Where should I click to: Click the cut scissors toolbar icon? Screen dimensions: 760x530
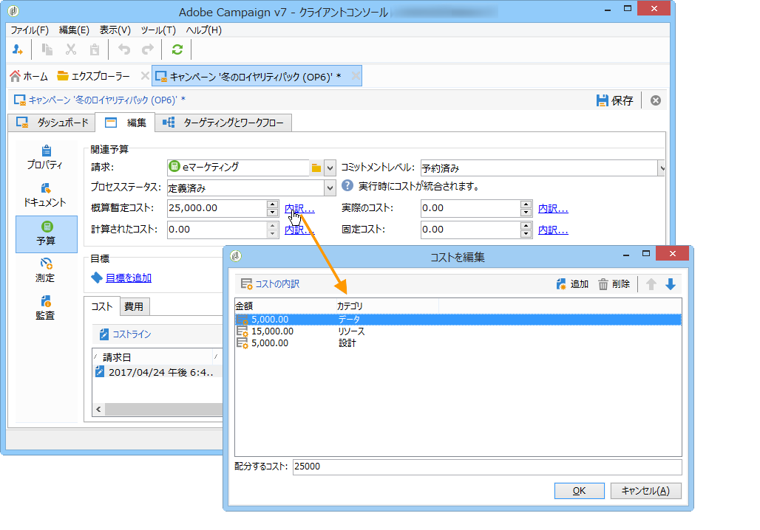71,49
